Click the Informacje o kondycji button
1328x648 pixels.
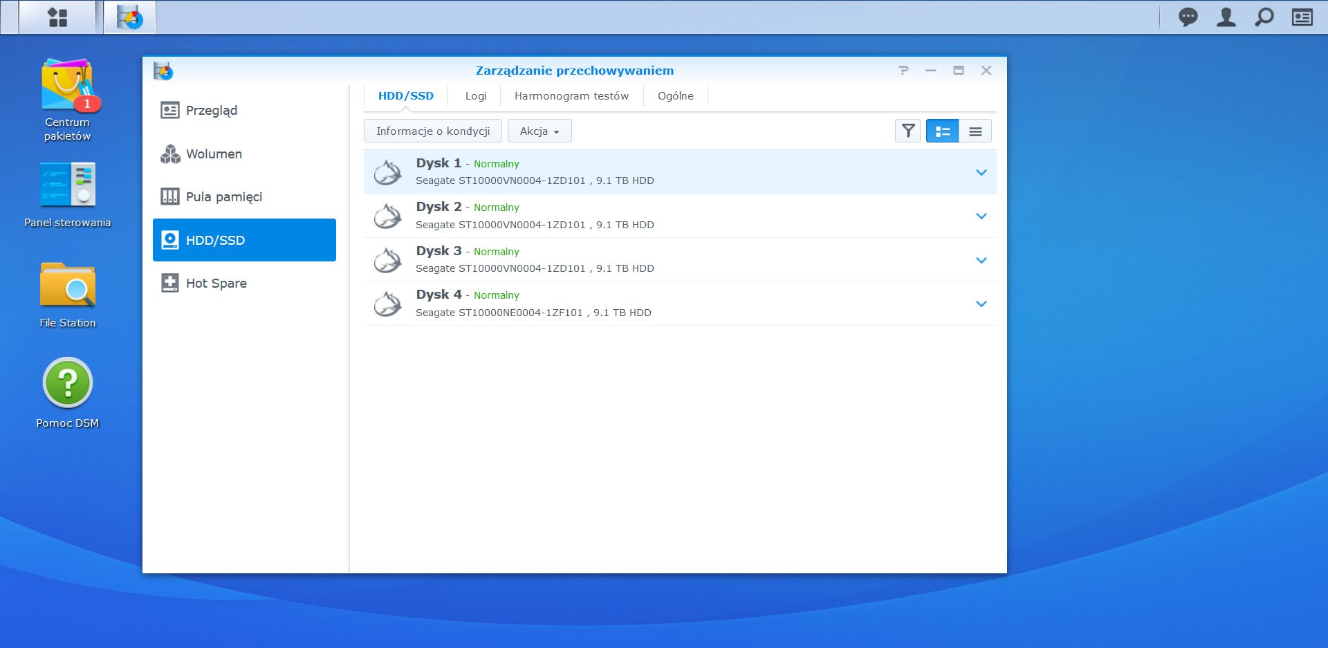[x=433, y=130]
